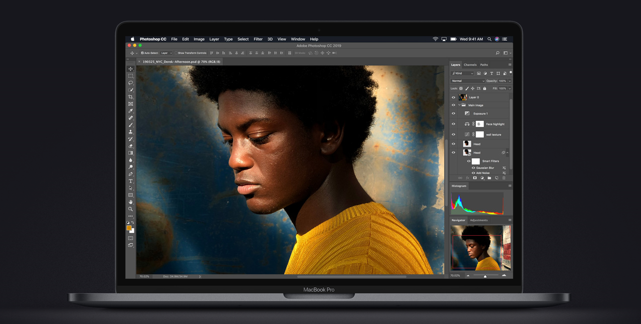Select the Crop tool in the toolbar
The height and width of the screenshot is (324, 641).
[x=131, y=97]
